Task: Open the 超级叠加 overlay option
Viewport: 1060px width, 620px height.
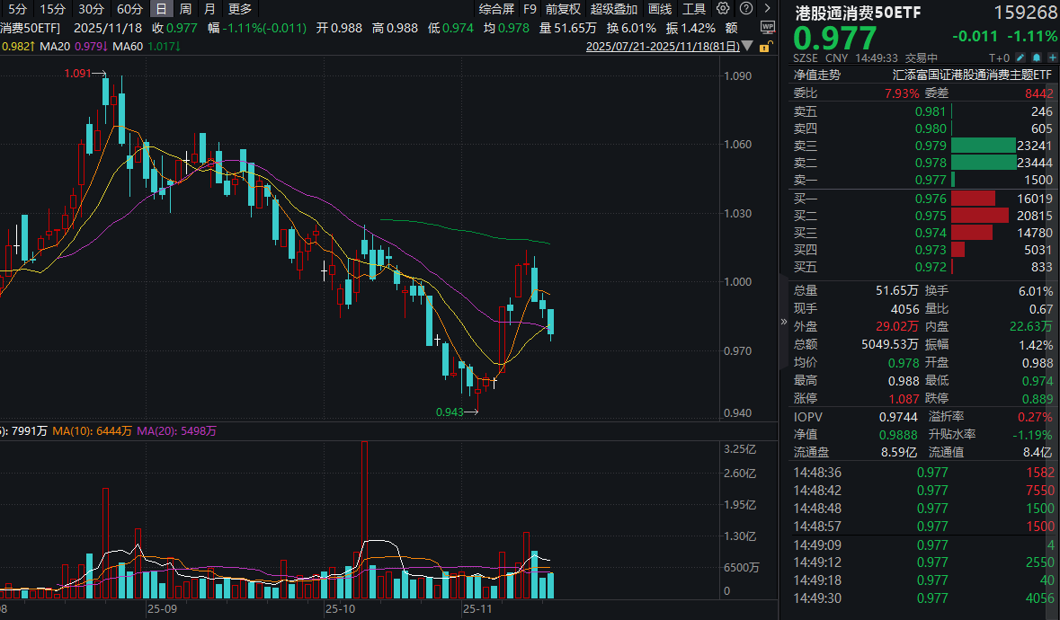Action: 614,9
